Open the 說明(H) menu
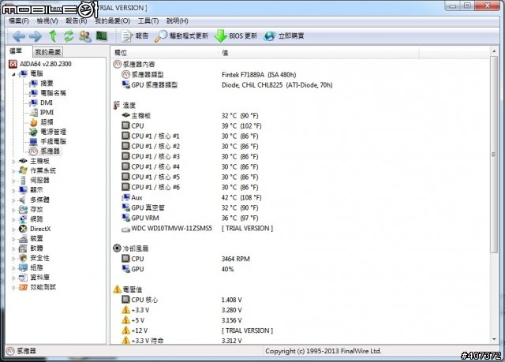The width and height of the screenshot is (505, 362). pyautogui.click(x=177, y=21)
